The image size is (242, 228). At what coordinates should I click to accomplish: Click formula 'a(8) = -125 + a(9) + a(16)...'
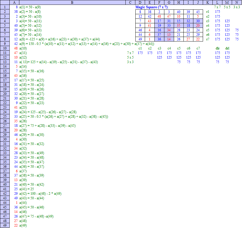pyautogui.click(x=59, y=39)
